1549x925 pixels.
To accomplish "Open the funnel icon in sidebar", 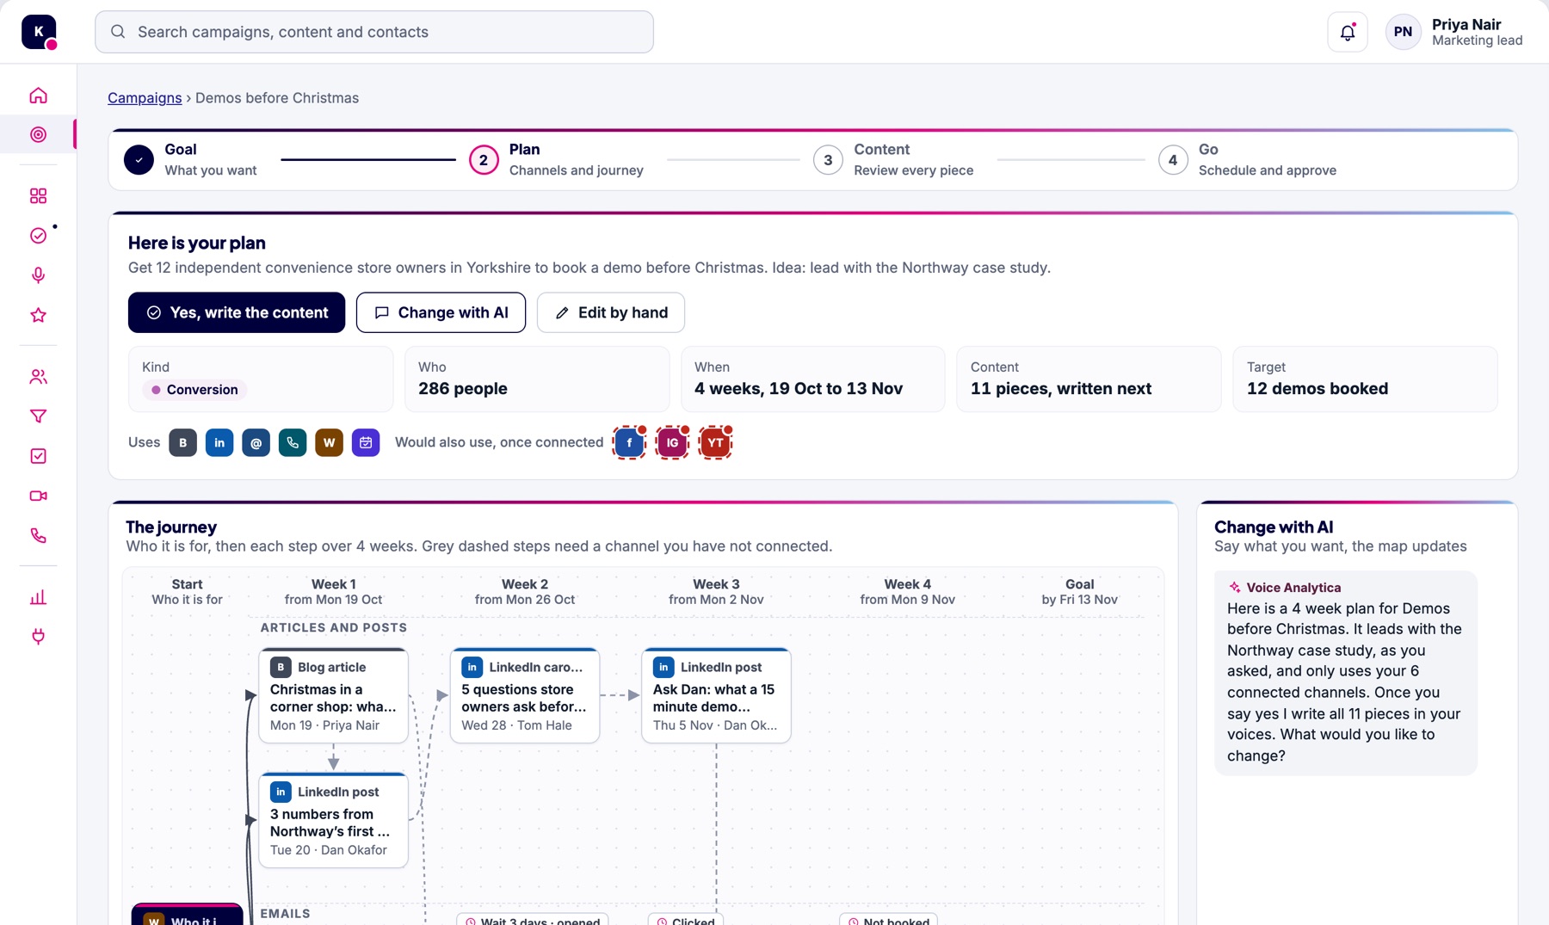I will pyautogui.click(x=38, y=416).
